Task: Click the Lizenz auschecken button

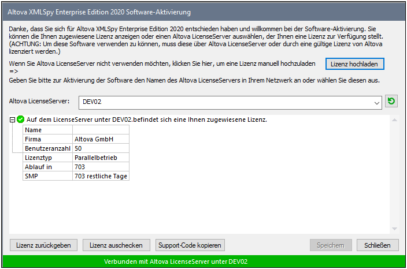Action: (x=116, y=245)
